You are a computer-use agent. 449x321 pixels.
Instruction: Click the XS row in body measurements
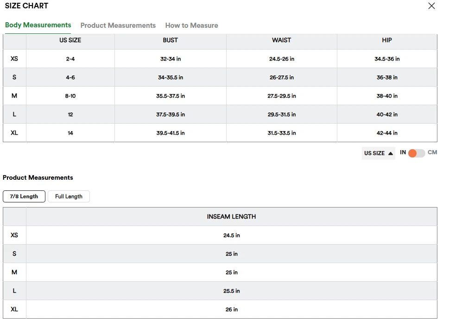tap(14, 59)
